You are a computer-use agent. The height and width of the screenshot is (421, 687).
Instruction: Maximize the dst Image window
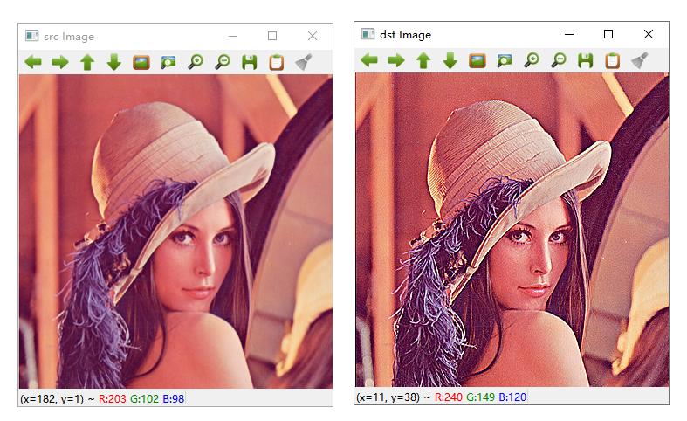(x=608, y=34)
